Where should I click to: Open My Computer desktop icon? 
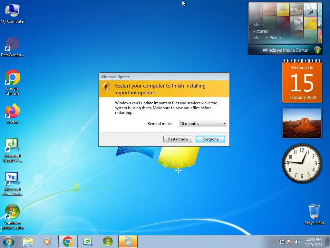pos(13,13)
